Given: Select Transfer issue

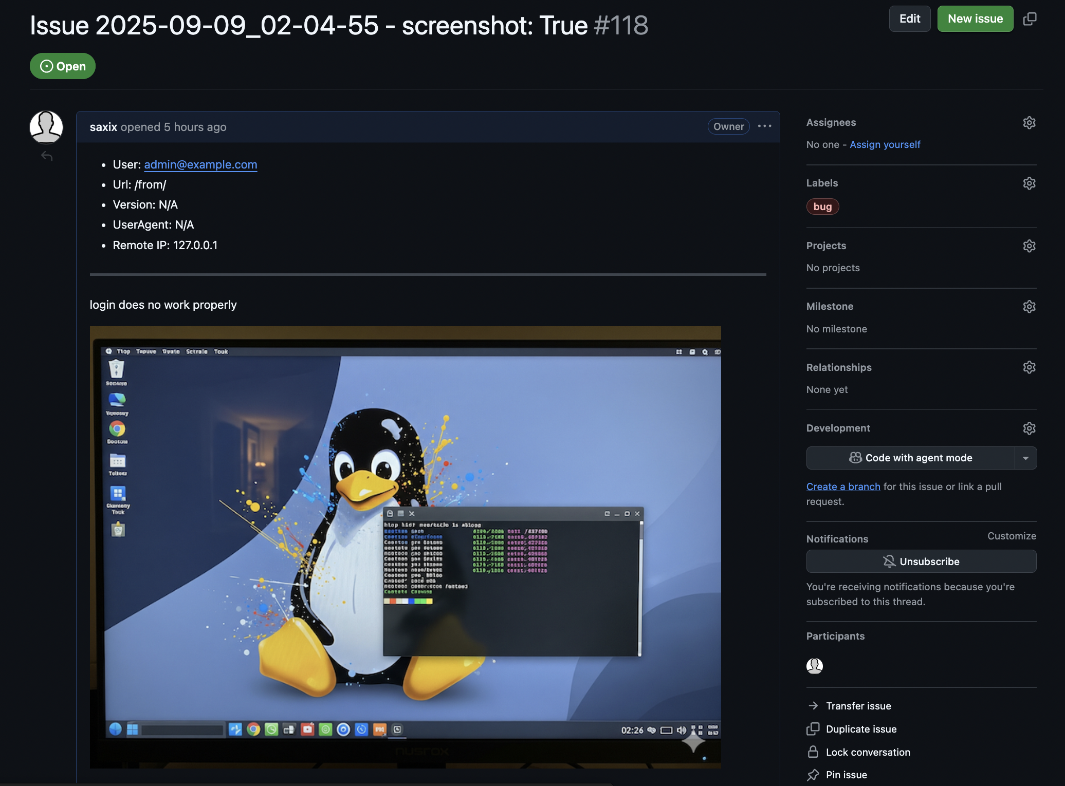Looking at the screenshot, I should (849, 706).
